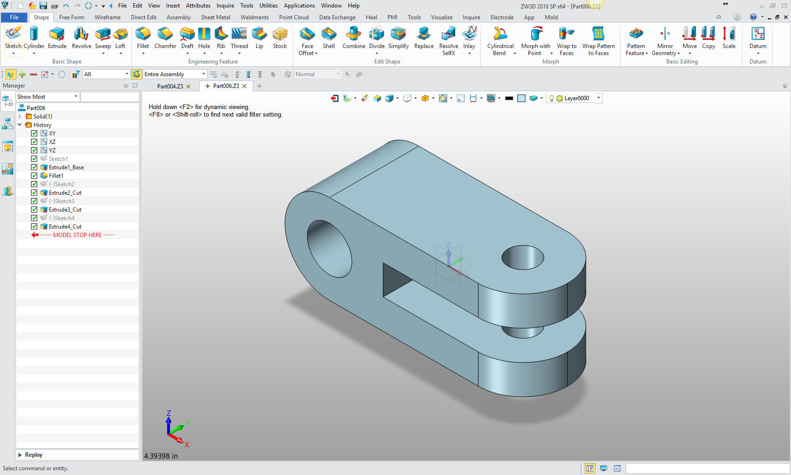Expand the Replay panel
The image size is (791, 475).
[x=20, y=455]
